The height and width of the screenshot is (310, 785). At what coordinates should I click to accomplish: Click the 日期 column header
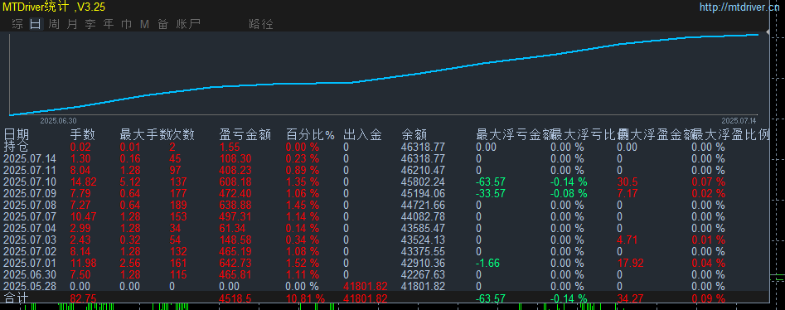[x=16, y=134]
